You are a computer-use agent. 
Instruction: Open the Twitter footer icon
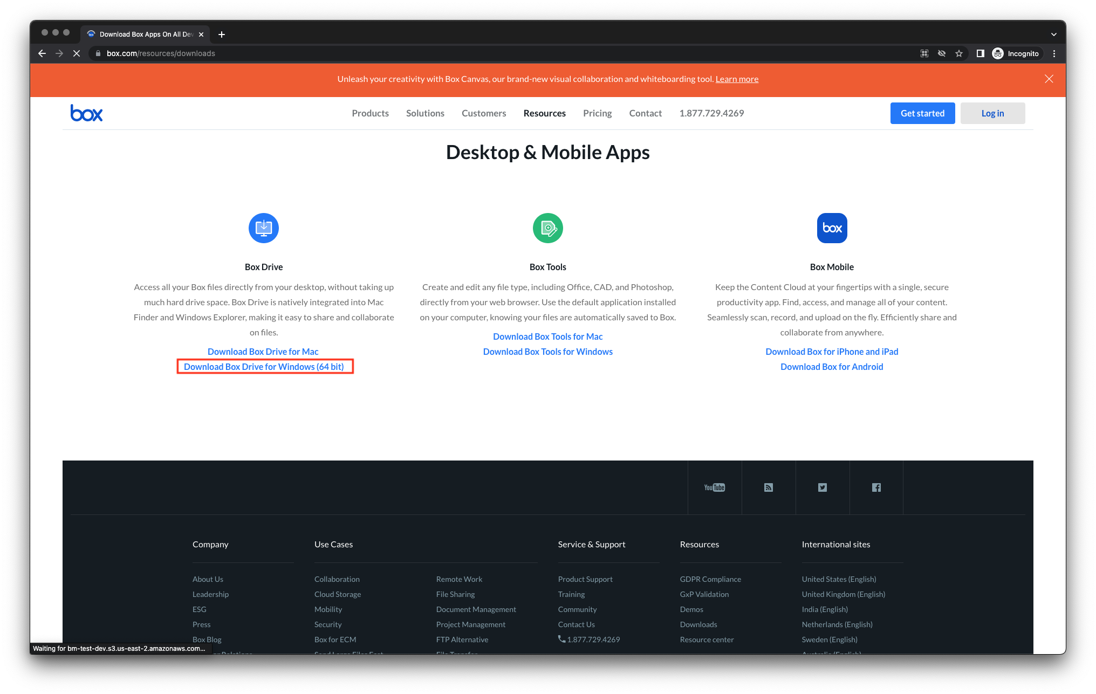[822, 487]
